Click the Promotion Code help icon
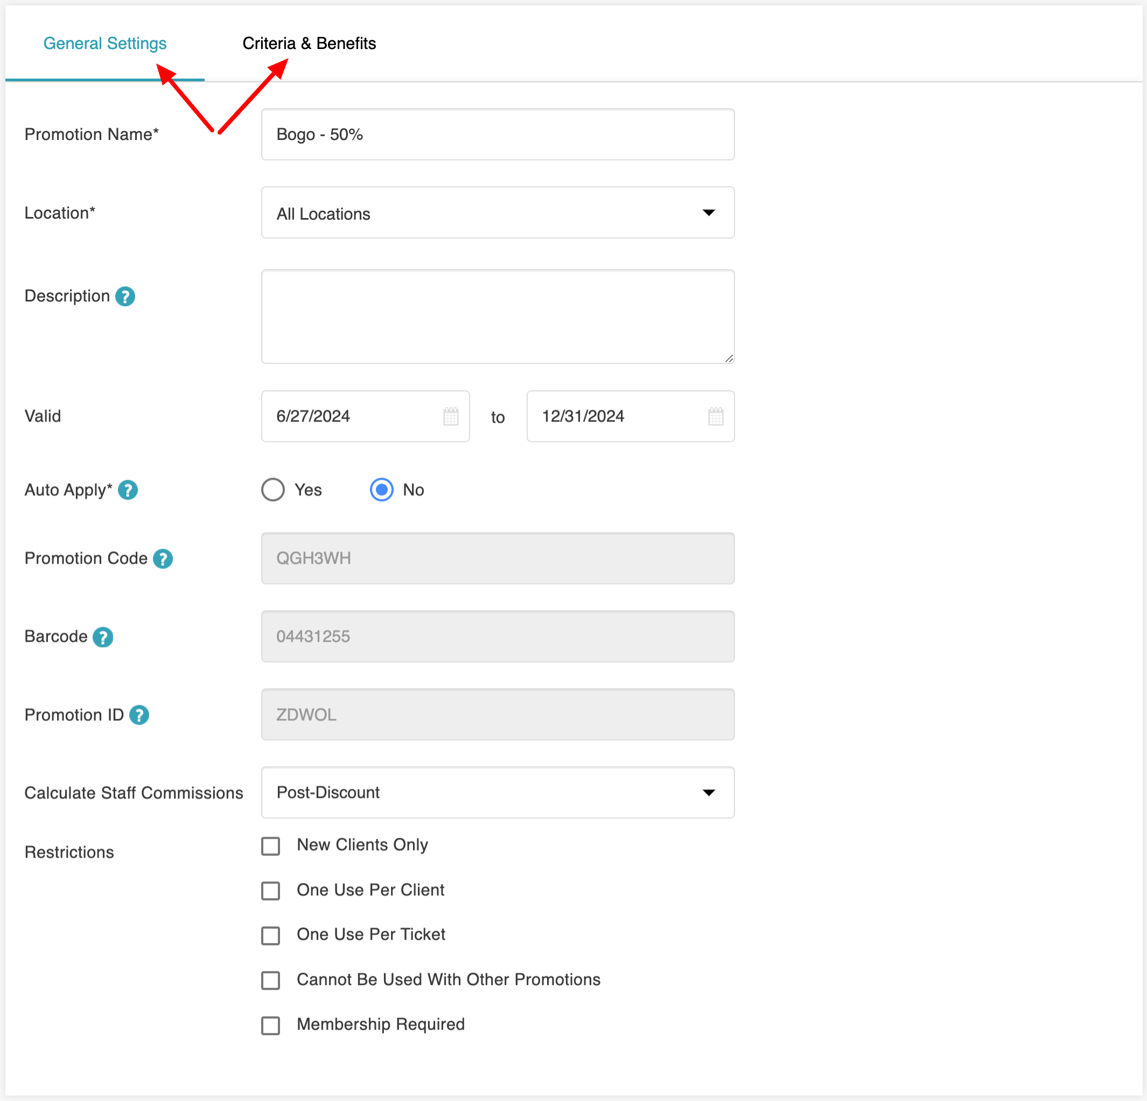This screenshot has width=1147, height=1101. (163, 559)
